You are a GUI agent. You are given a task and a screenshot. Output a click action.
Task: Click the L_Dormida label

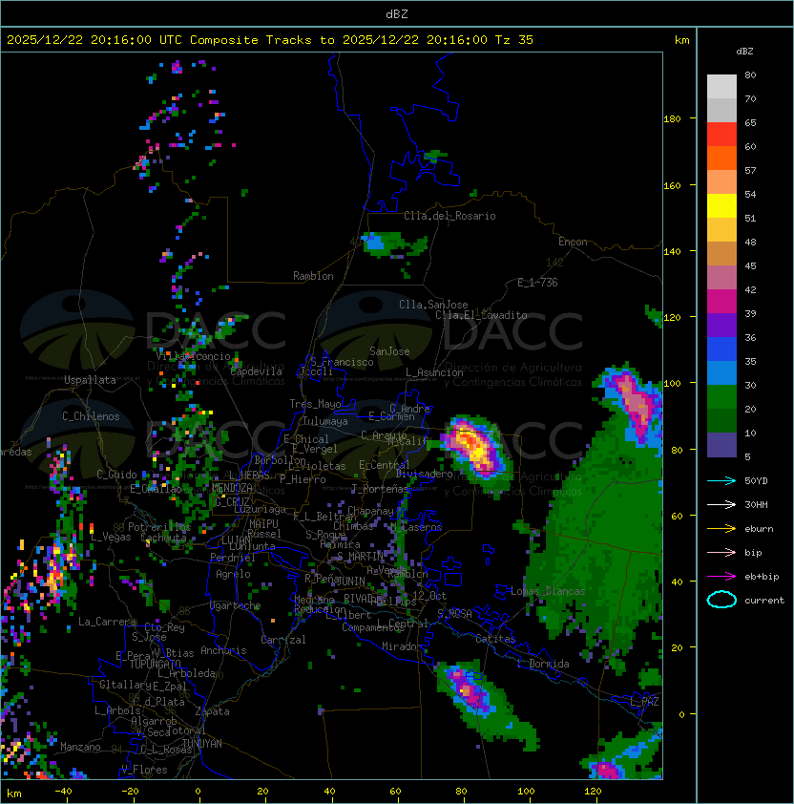coord(543,664)
